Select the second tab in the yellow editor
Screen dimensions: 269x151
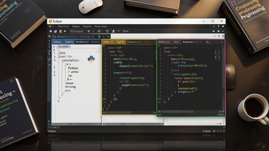[x=120, y=42]
